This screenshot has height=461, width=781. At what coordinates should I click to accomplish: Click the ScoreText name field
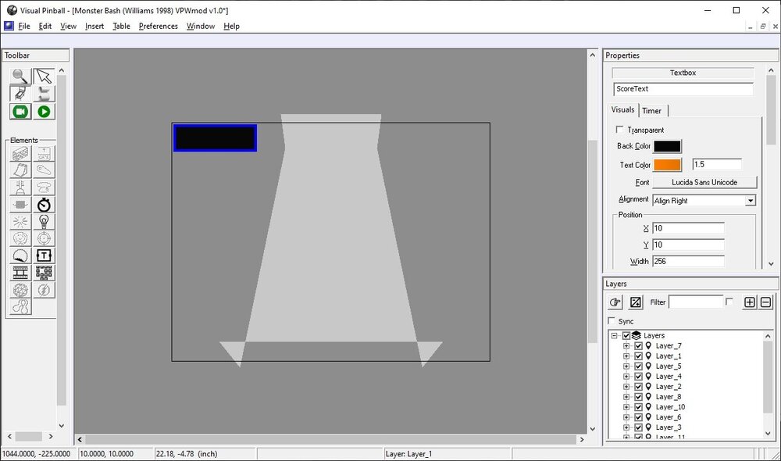[683, 89]
